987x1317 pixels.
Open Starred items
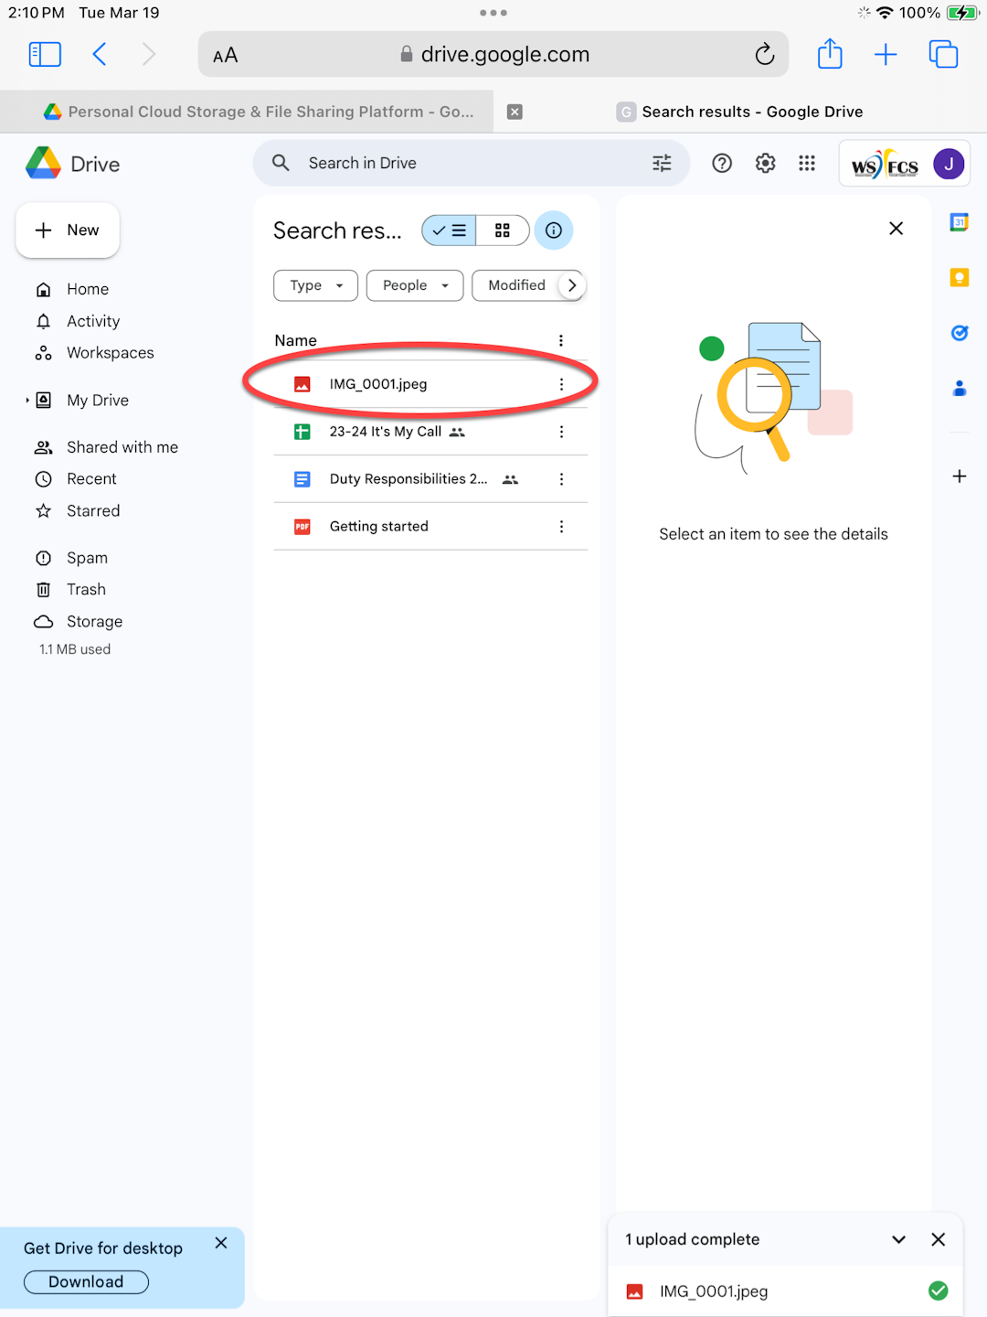click(93, 511)
